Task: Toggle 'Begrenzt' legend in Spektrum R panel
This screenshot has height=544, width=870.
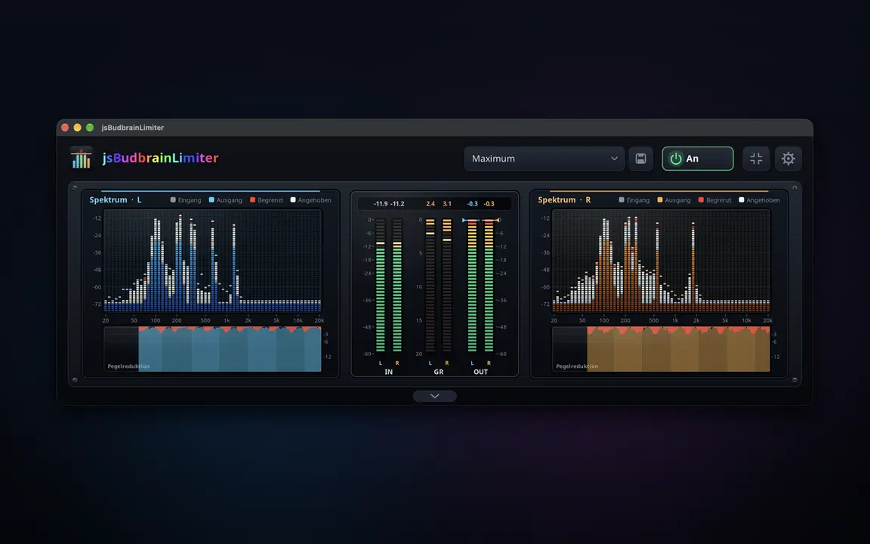Action: coord(714,199)
